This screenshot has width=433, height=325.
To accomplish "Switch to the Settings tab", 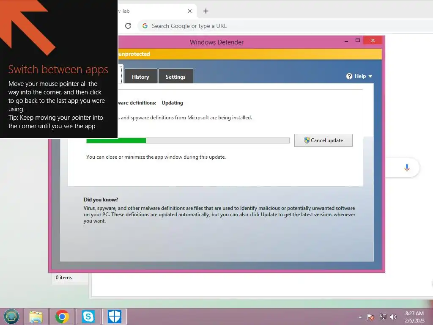I will [175, 77].
